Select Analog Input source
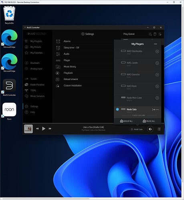Viewport: 184px width, 200px height. [x=36, y=69]
